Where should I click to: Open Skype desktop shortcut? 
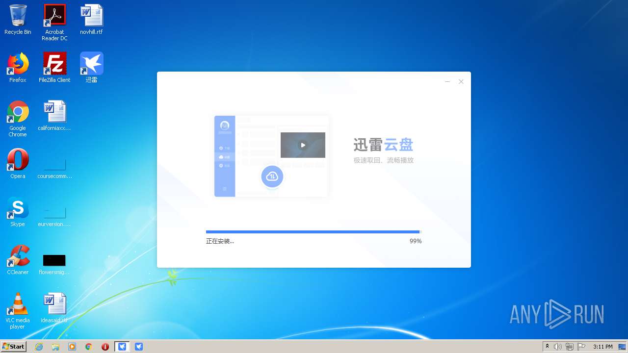18,212
